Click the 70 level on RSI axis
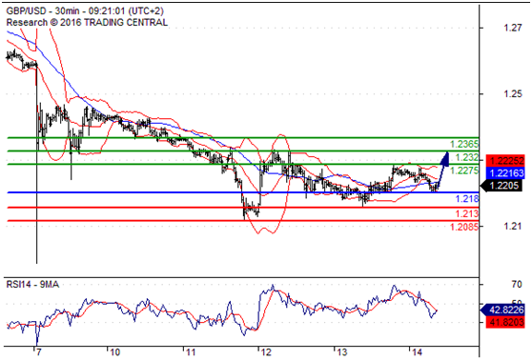The height and width of the screenshot is (361, 532). pos(517,284)
